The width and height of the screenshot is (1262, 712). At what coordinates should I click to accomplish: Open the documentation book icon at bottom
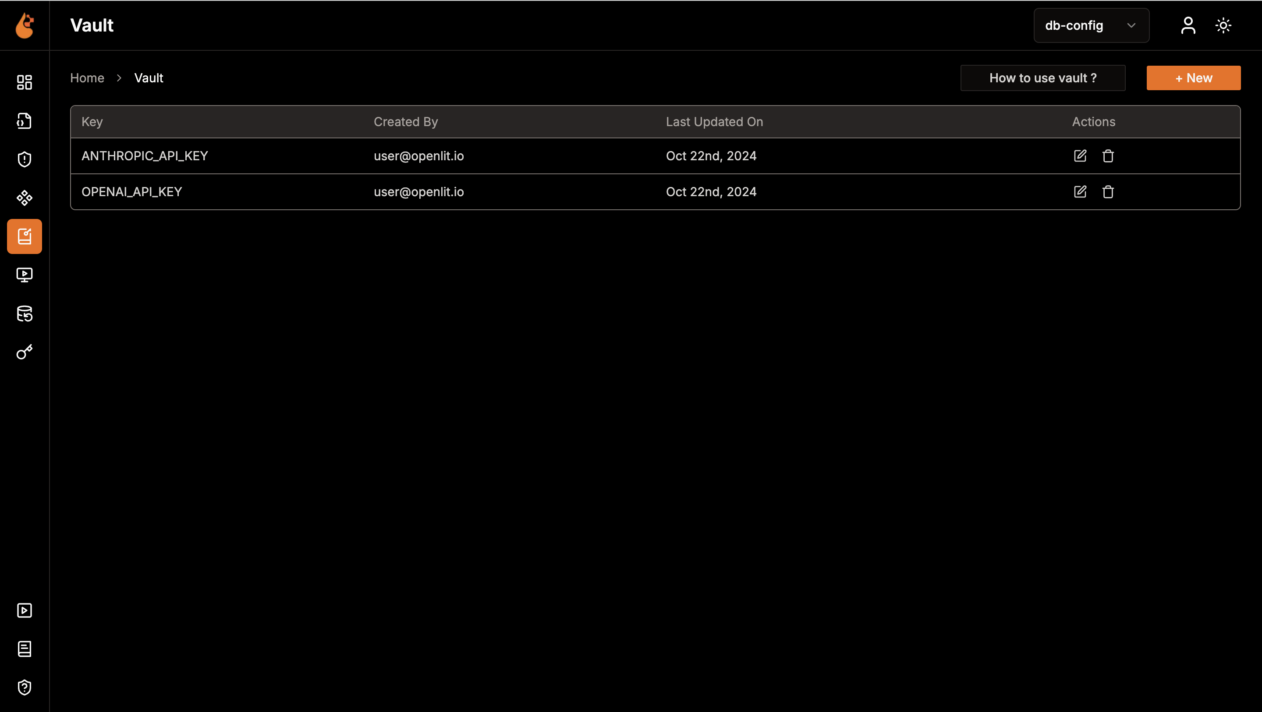tap(25, 649)
